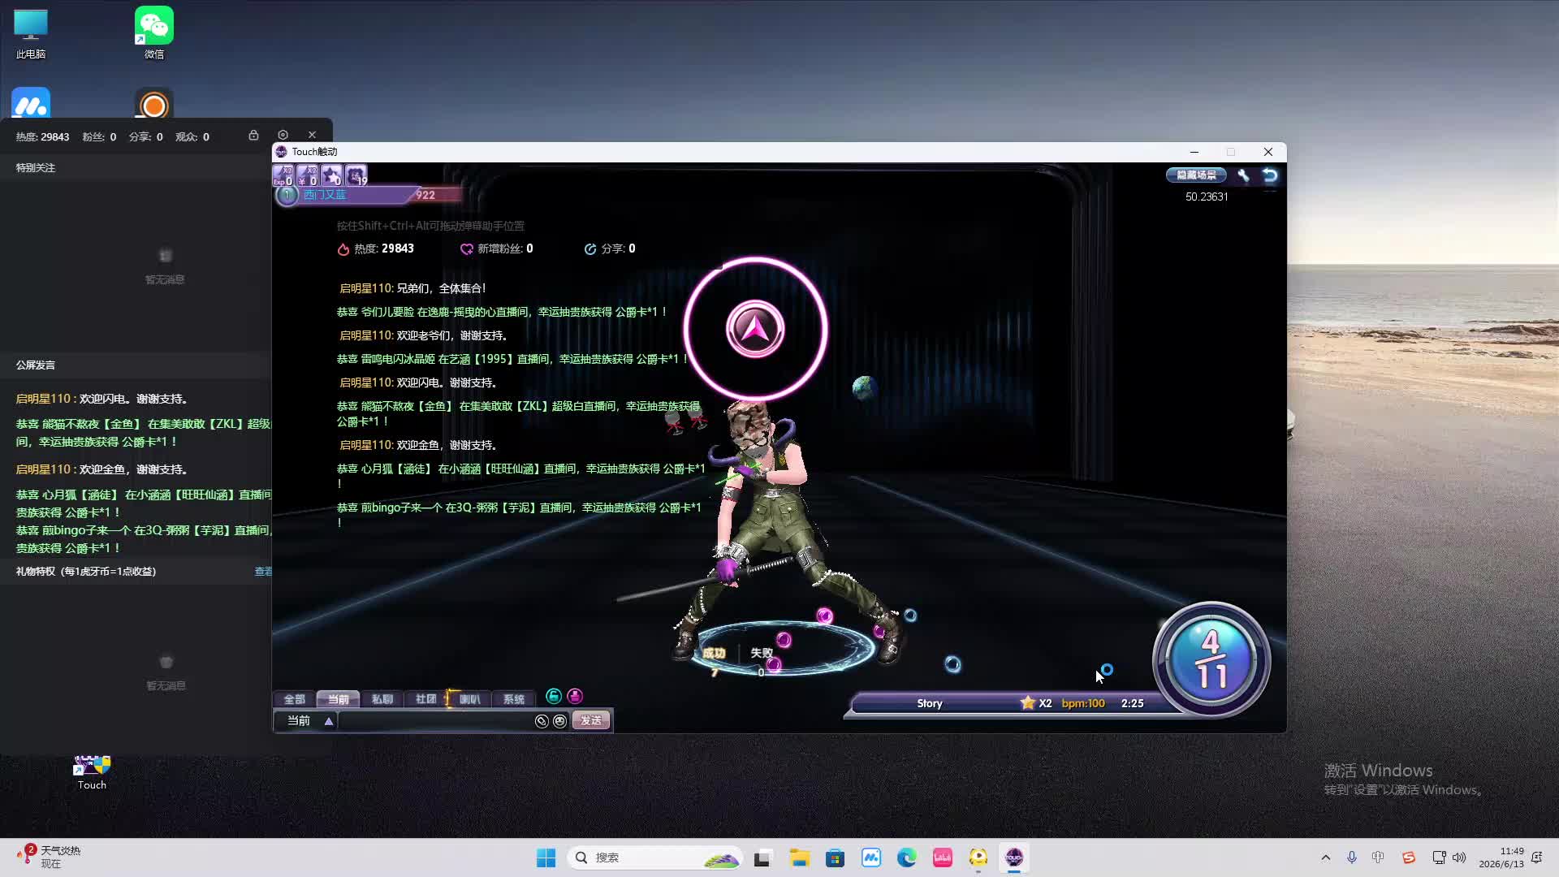Click the level 1 badge beside player name
Screen dimensions: 1559x877
[x=287, y=195]
